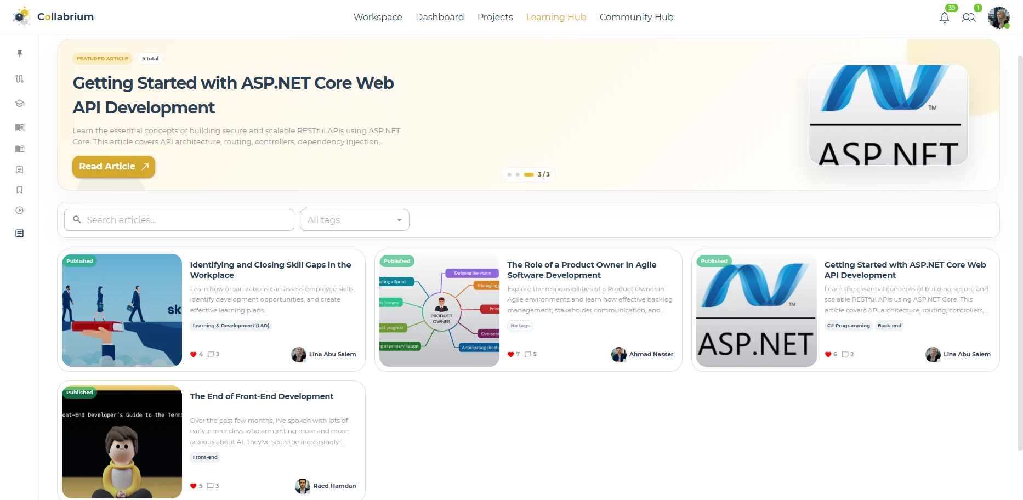Viewport: 1023px width, 500px height.
Task: Open the people icon with 1 badge
Action: tap(969, 18)
